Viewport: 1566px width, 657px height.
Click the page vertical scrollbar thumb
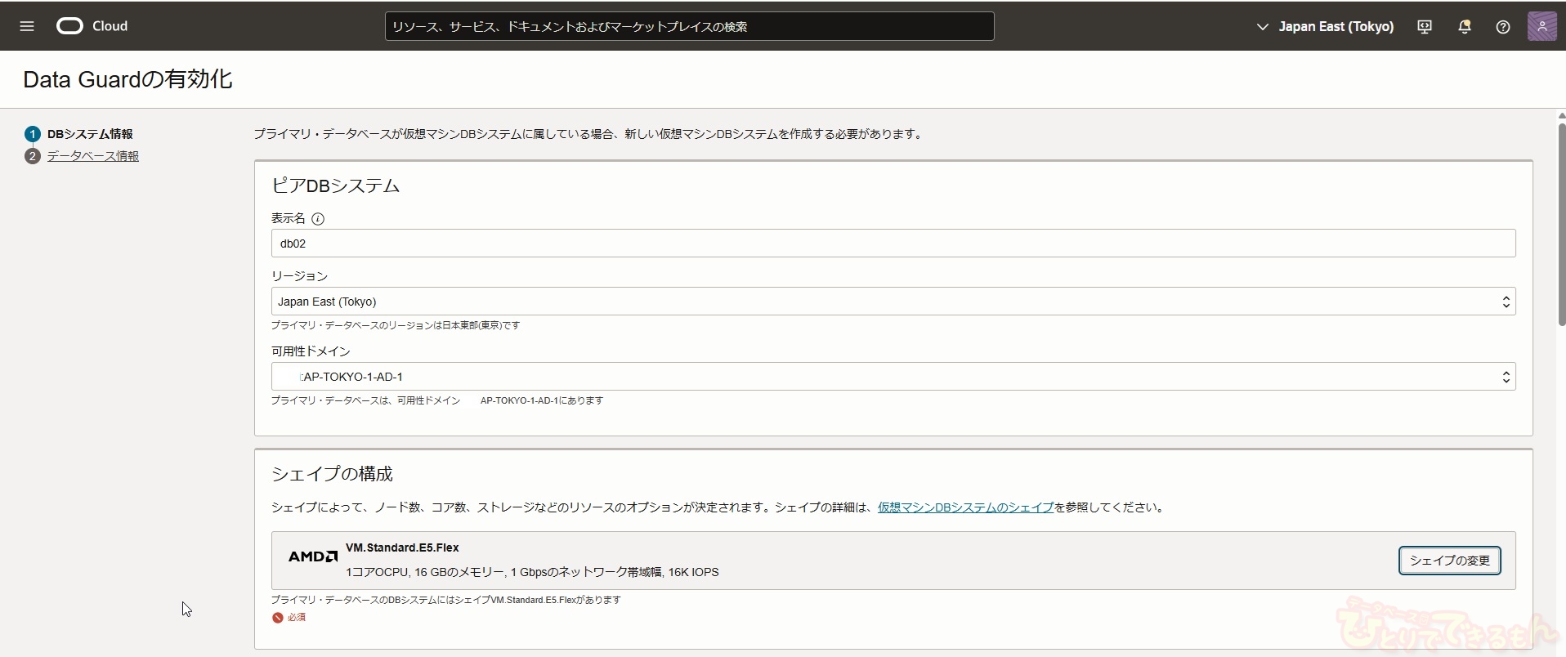point(1561,225)
